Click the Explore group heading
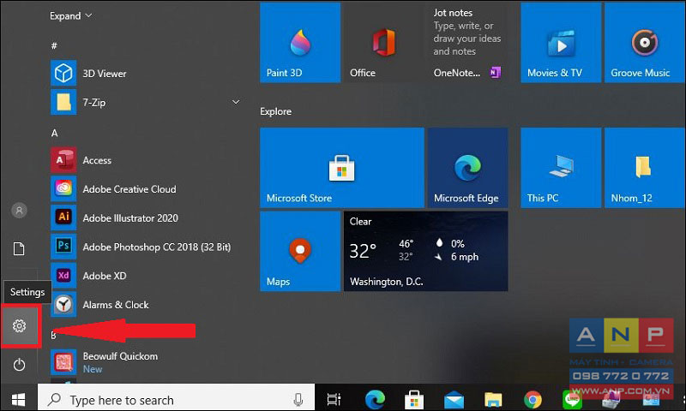This screenshot has width=686, height=411. [275, 111]
